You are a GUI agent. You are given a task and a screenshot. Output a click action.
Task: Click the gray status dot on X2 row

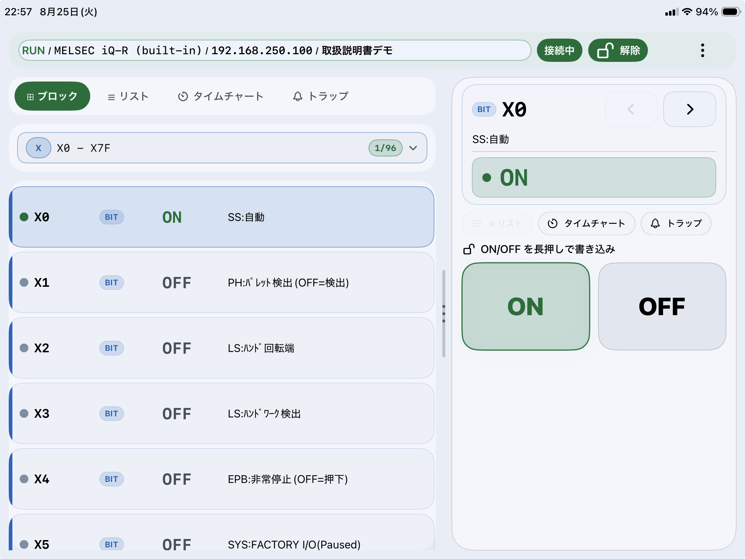click(24, 348)
